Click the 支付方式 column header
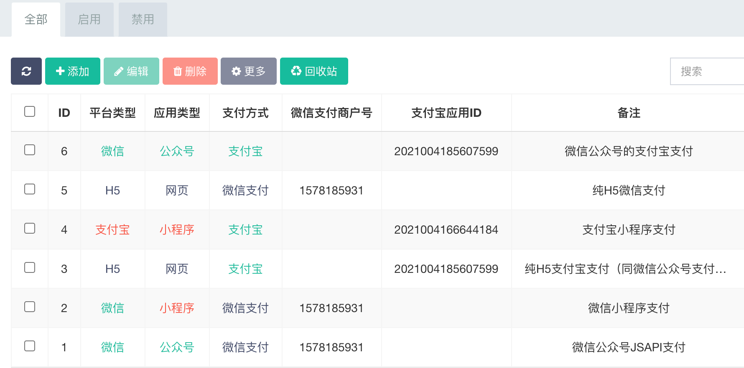Screen dimensions: 744x368 point(245,113)
